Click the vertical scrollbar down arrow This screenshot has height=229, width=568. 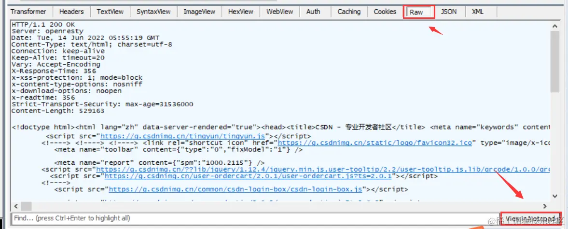pos(554,196)
